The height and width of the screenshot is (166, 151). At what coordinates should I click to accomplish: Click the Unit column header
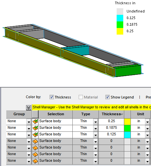(x=140, y=114)
